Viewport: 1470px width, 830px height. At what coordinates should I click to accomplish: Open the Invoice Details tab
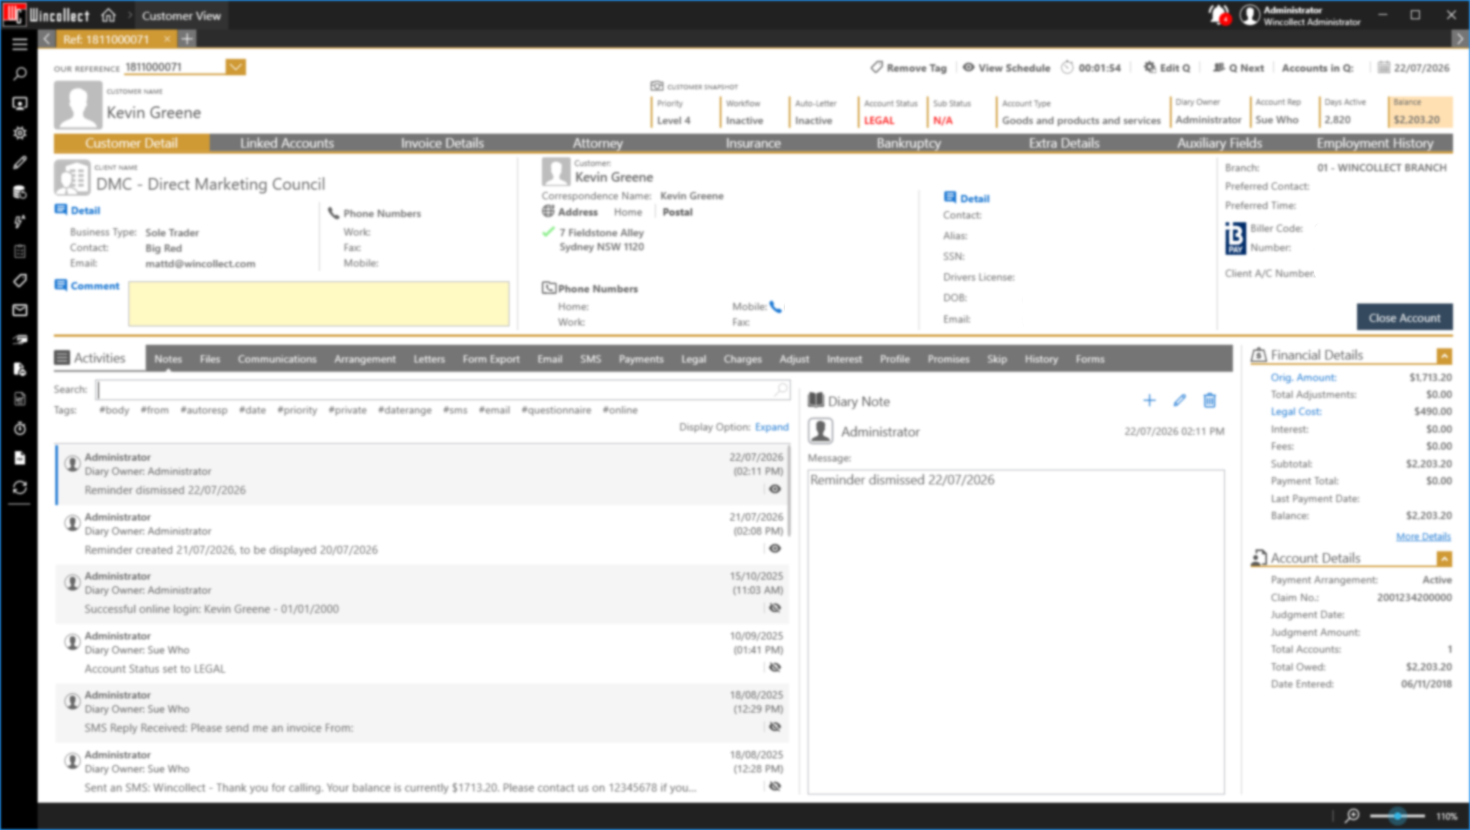pos(442,143)
